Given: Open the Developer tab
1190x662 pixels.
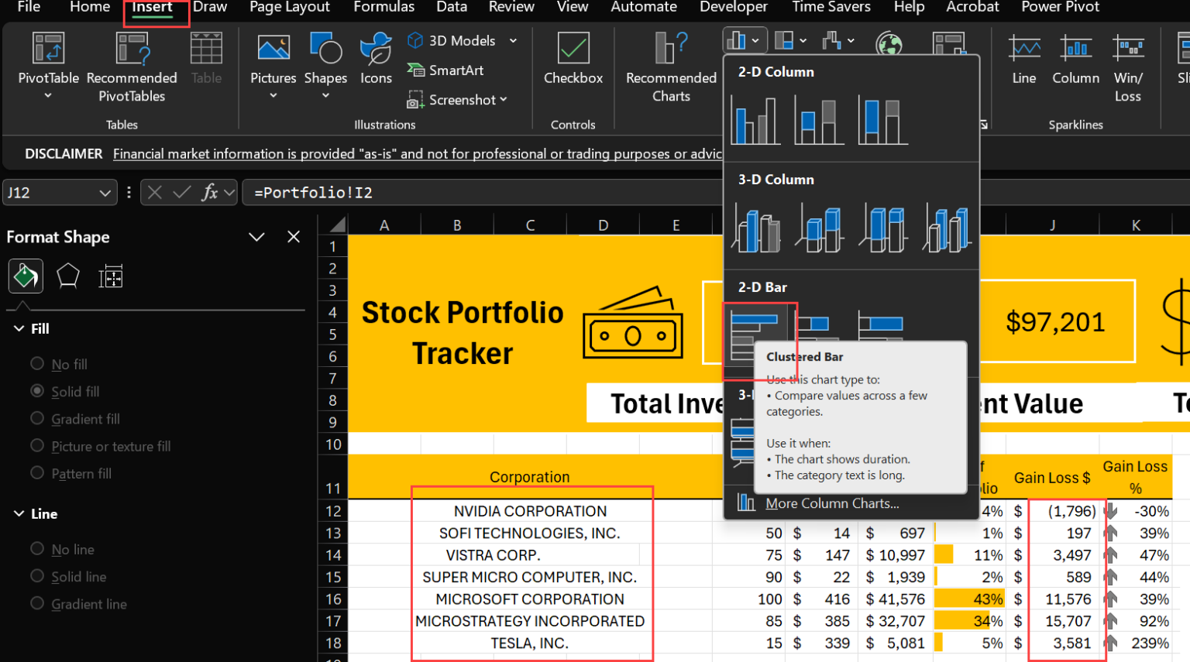Looking at the screenshot, I should [x=733, y=8].
